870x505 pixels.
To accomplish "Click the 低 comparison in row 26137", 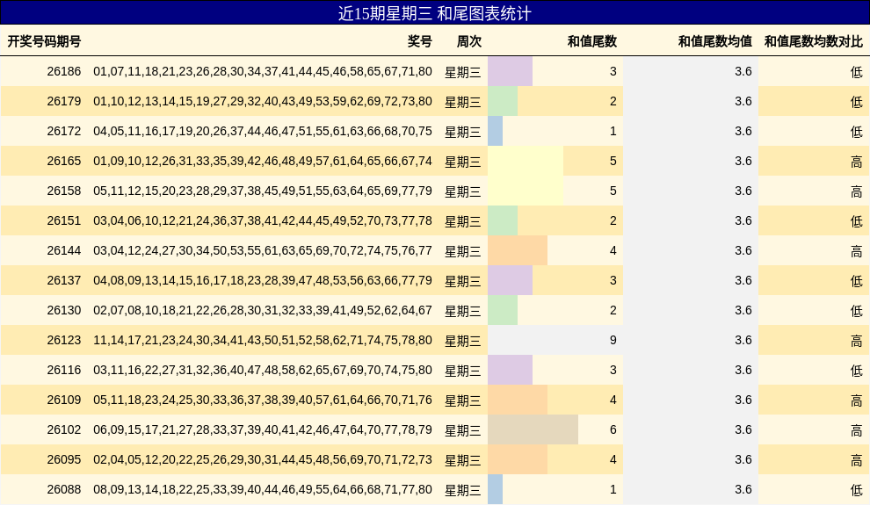I will click(857, 282).
